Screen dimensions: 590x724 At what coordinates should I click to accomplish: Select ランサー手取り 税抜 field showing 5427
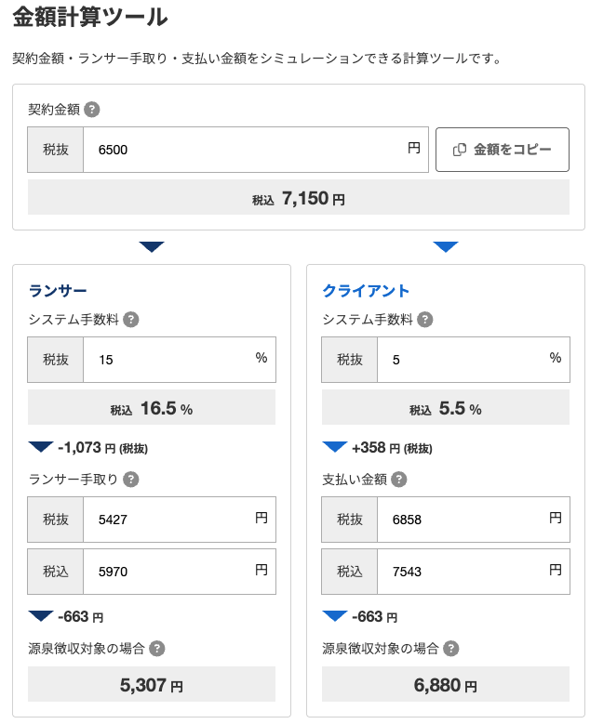[x=168, y=520]
